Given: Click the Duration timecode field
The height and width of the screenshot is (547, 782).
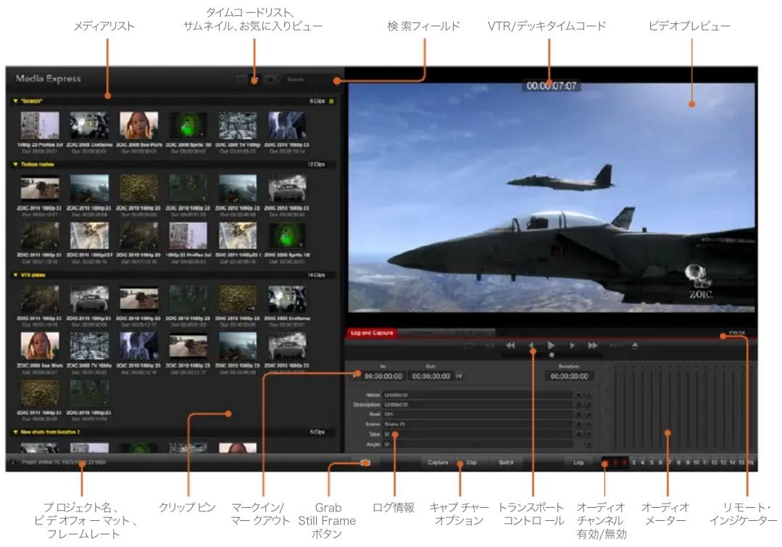Looking at the screenshot, I should (x=569, y=377).
